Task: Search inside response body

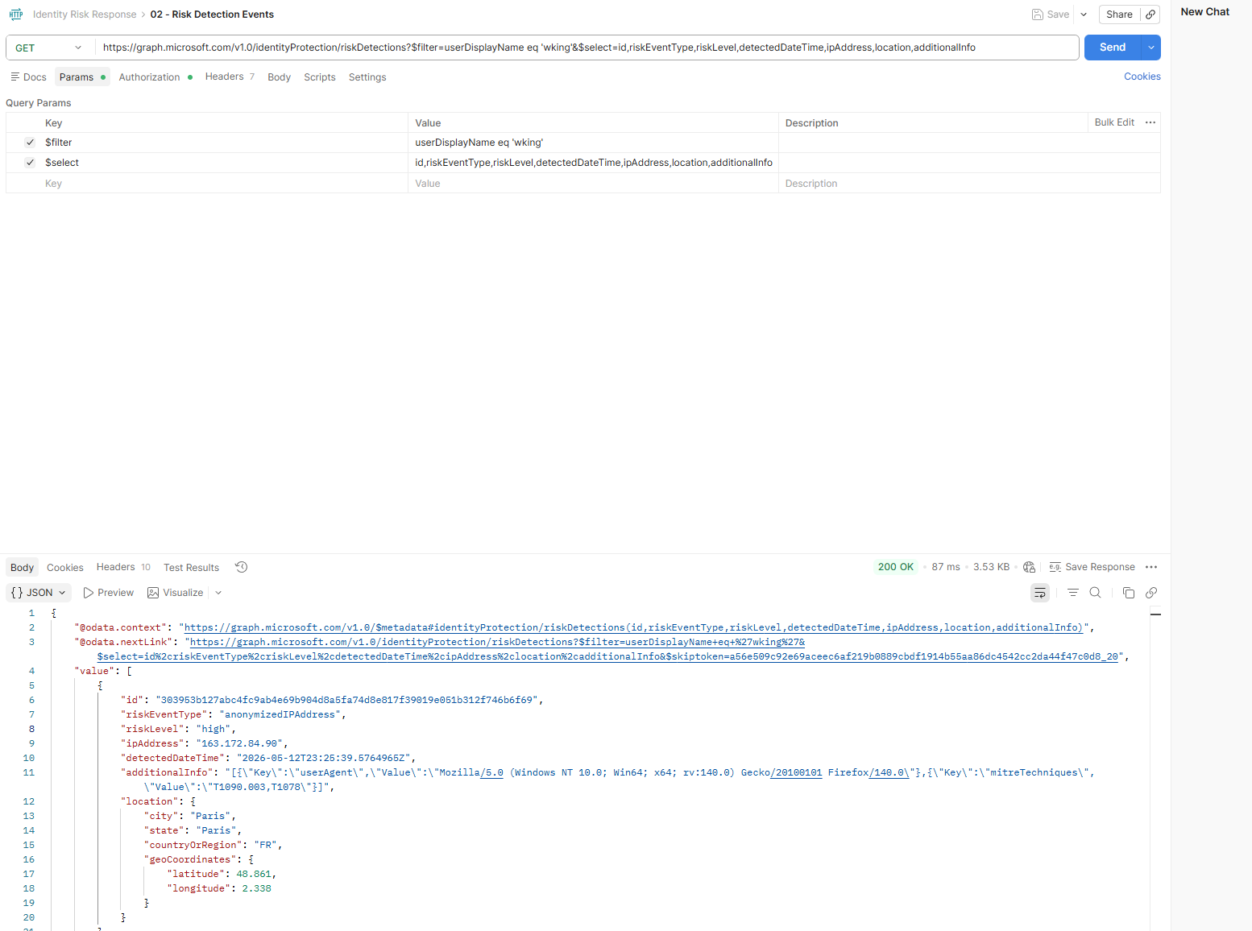Action: pyautogui.click(x=1095, y=593)
